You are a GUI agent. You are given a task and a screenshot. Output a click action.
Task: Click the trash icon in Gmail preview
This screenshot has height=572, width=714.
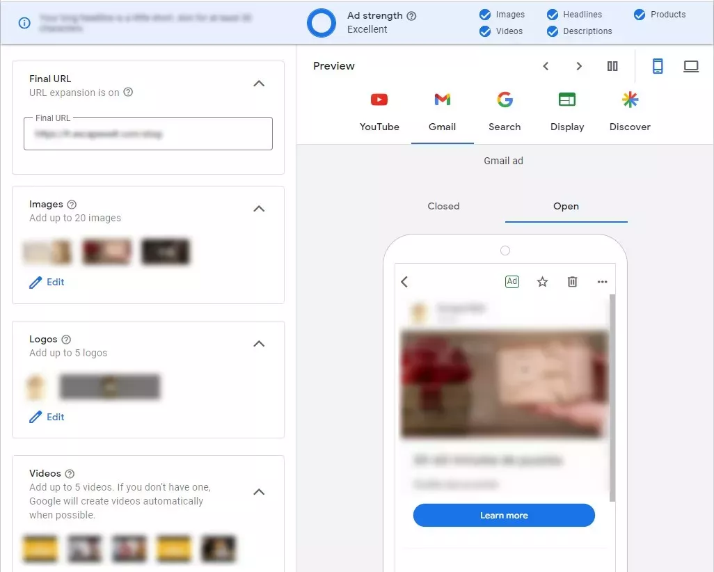pos(573,282)
